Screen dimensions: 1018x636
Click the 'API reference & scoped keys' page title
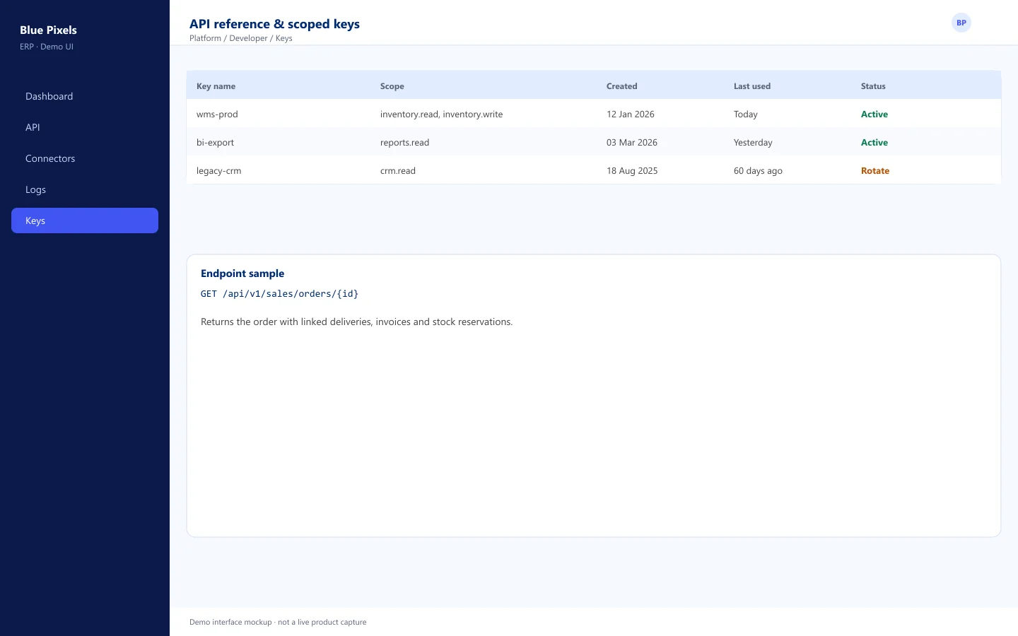[274, 24]
